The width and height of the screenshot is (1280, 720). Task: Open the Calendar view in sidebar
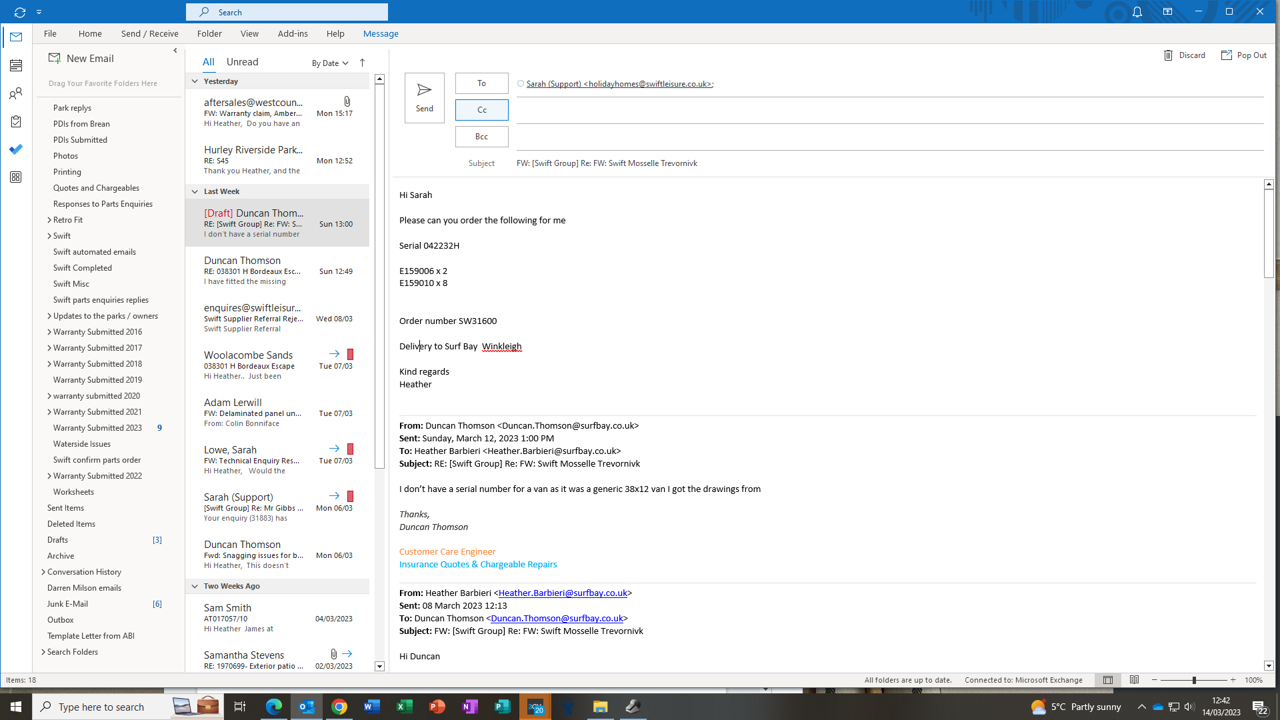(x=16, y=65)
